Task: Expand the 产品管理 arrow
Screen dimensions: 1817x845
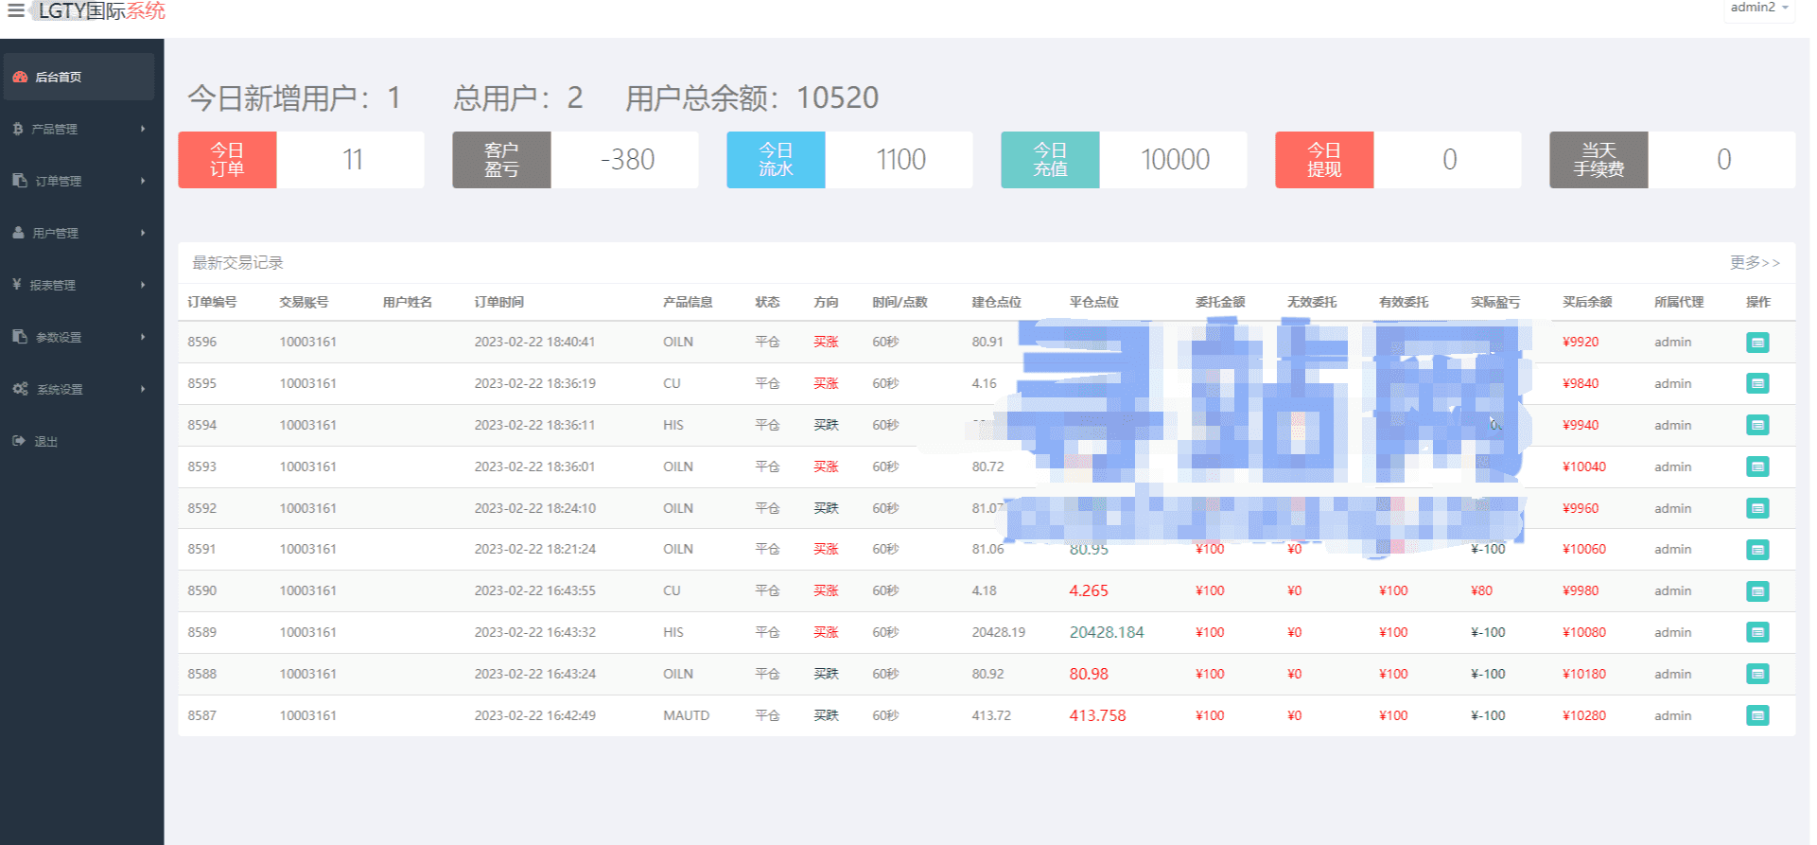Action: click(143, 129)
